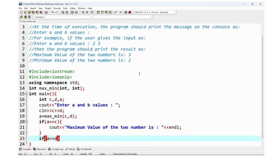278x156 pixels.
Task: Click the '#include<iomanip>' line
Action: tap(50, 77)
